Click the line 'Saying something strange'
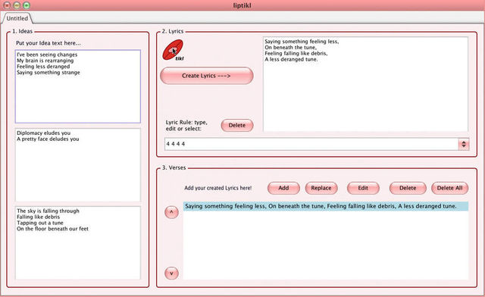Screen dimensions: 485x297 48,73
